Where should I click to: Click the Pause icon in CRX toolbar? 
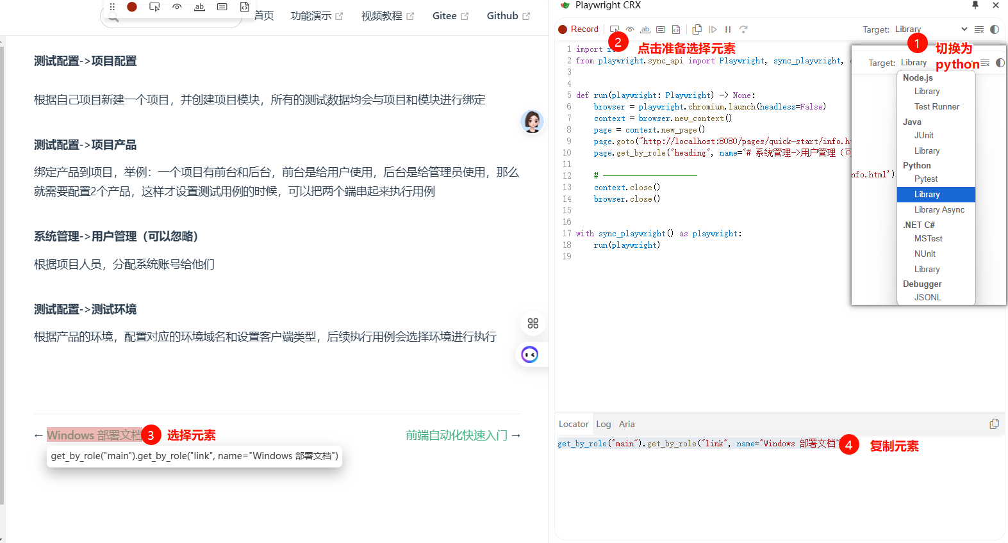pyautogui.click(x=728, y=29)
